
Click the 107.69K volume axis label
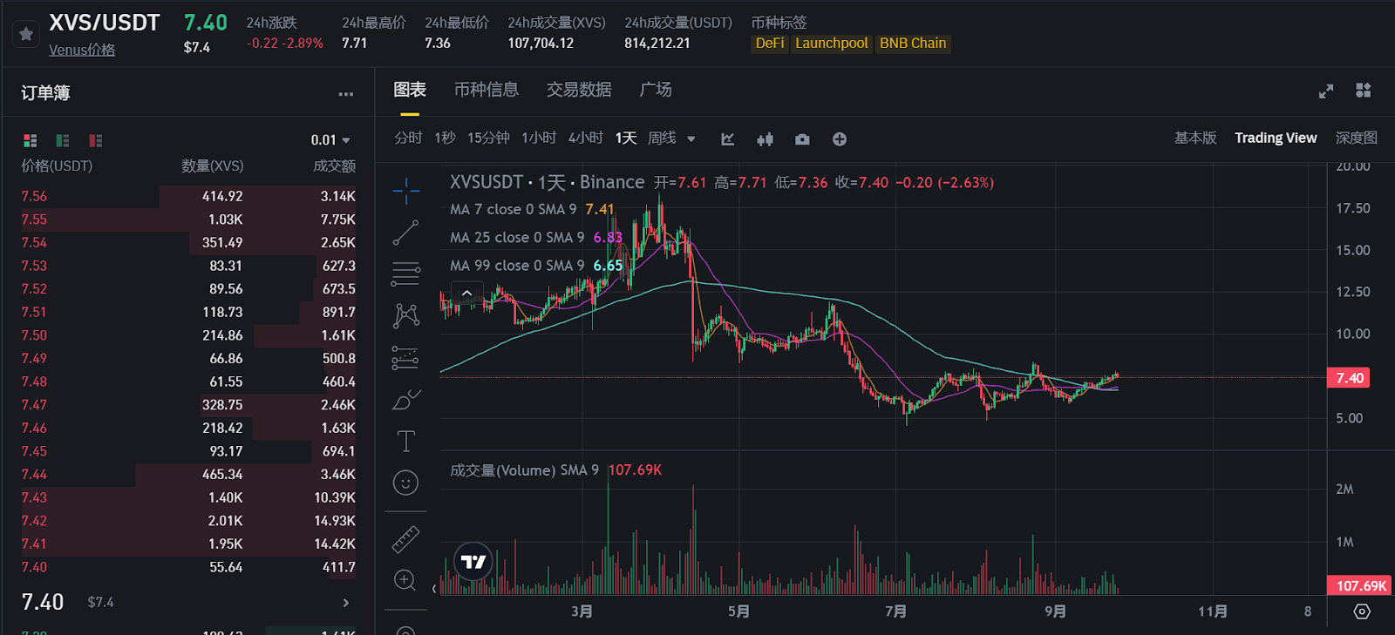[x=1358, y=585]
